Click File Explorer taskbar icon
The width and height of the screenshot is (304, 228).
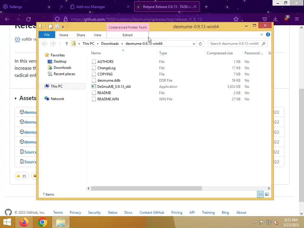(x=61, y=222)
